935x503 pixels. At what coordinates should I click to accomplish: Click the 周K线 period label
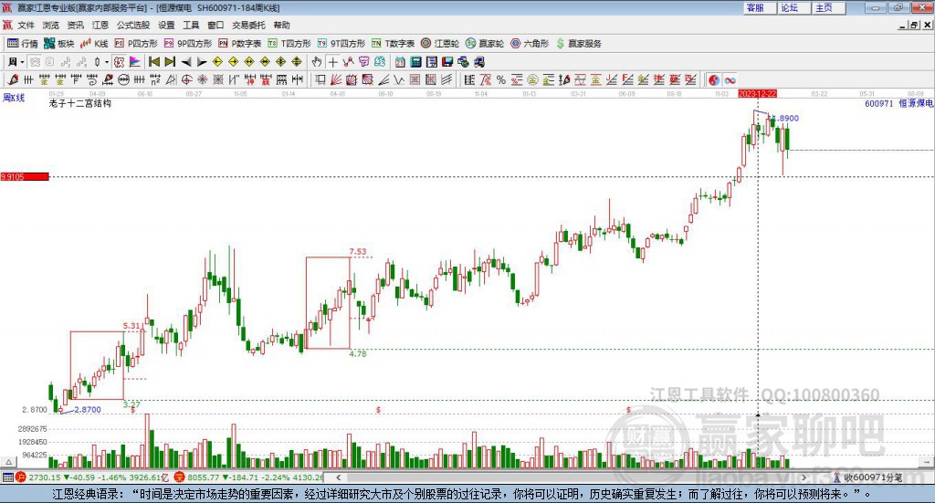[14, 98]
